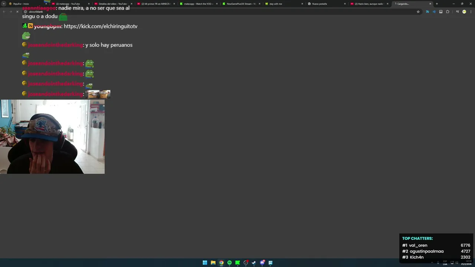Click the blue sound-wave extension icon
Image resolution: width=475 pixels, height=267 pixels.
[x=434, y=11]
